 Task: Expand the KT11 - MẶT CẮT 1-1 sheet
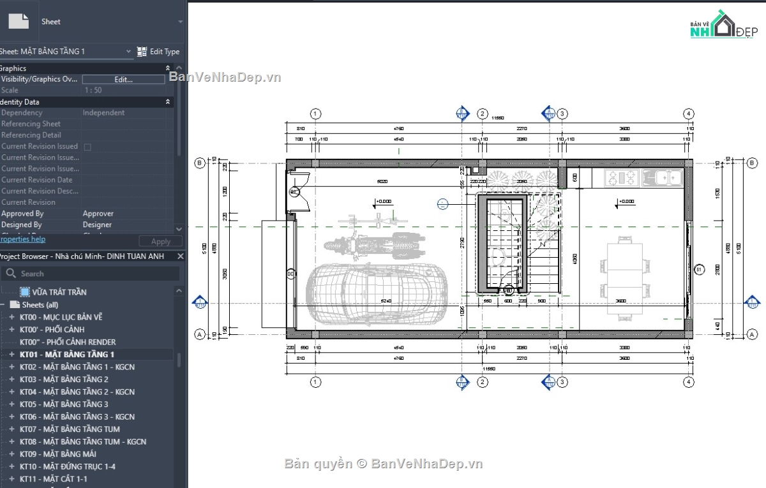point(11,479)
